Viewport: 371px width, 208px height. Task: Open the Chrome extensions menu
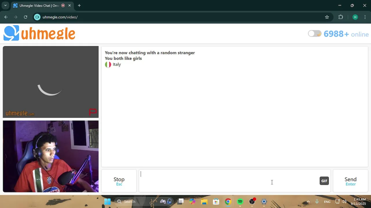click(x=341, y=17)
